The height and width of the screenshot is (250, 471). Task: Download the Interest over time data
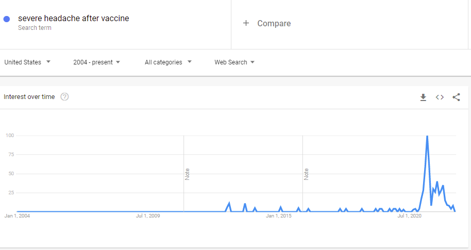423,97
